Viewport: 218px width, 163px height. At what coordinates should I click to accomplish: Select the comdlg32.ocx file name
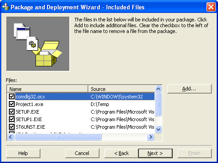tap(30, 97)
